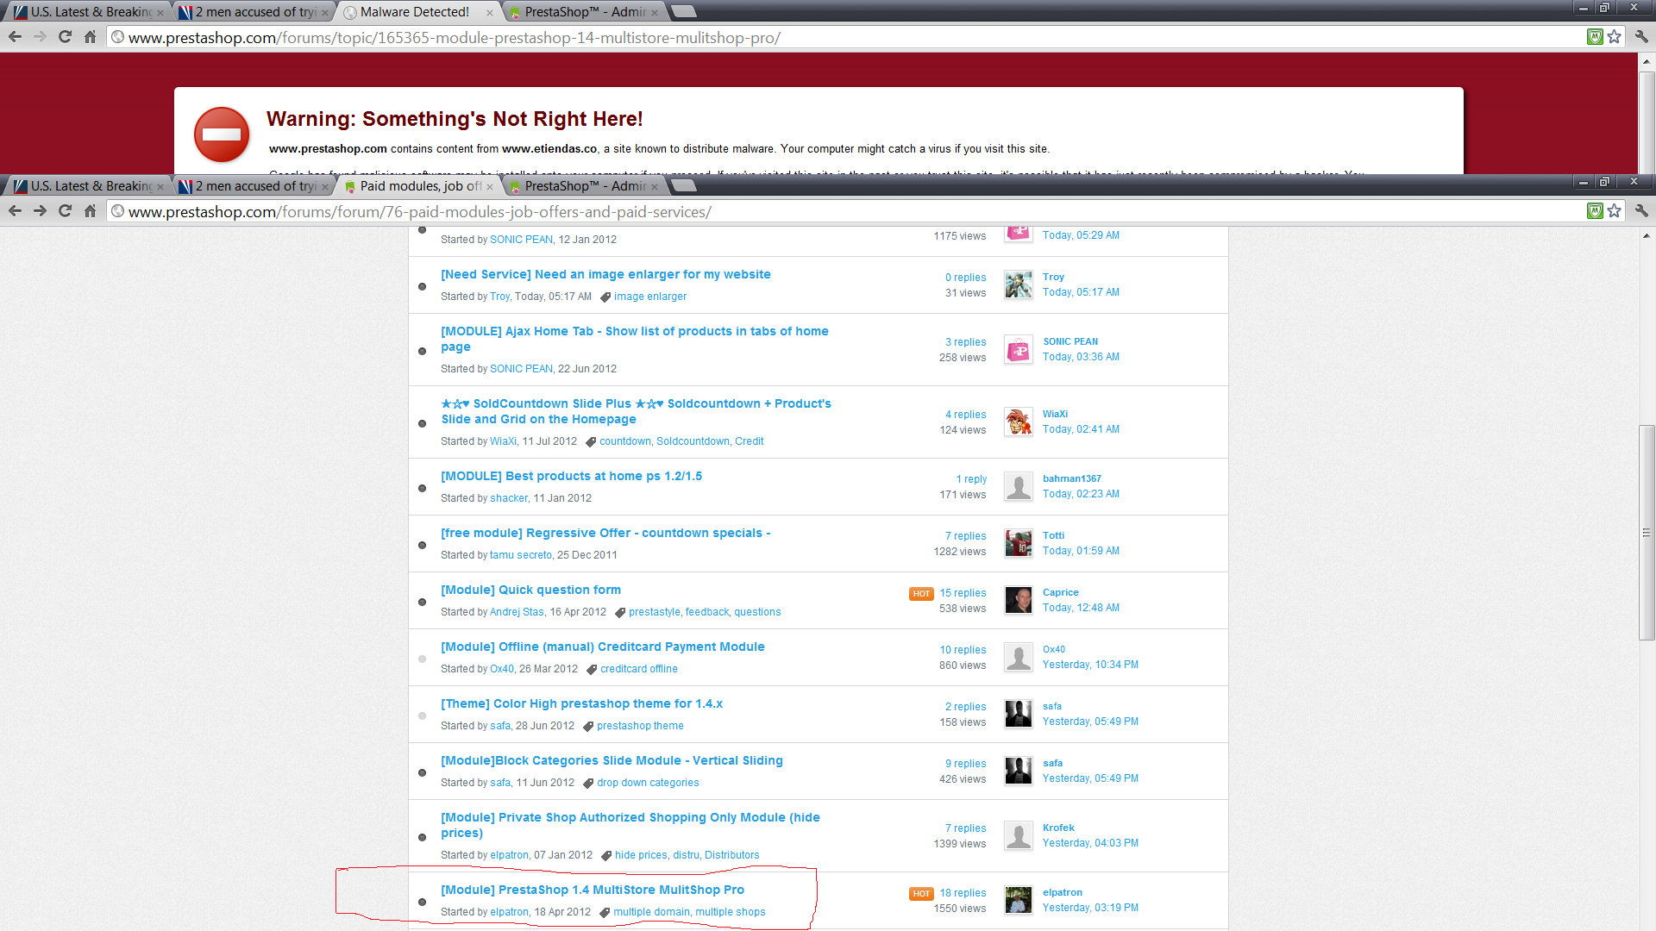The image size is (1656, 931).
Task: Click topic marker beside MultiStore MulitShop Pro
Action: point(422,902)
